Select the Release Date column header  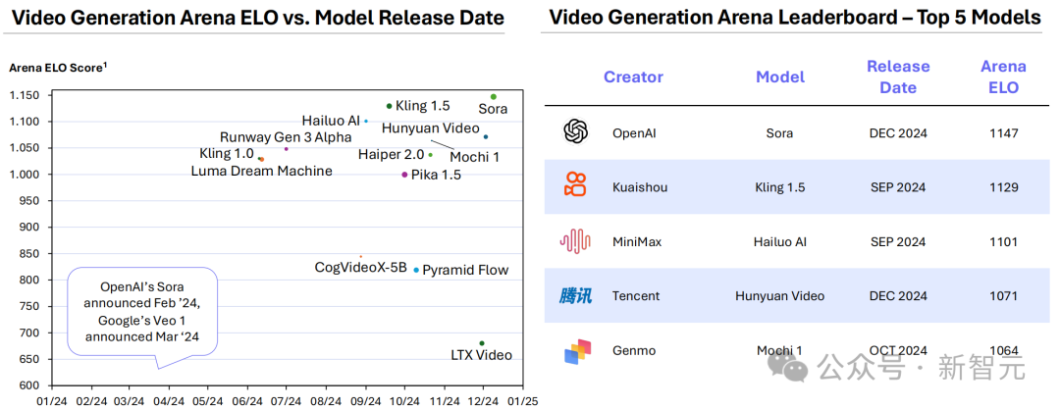[x=898, y=77]
